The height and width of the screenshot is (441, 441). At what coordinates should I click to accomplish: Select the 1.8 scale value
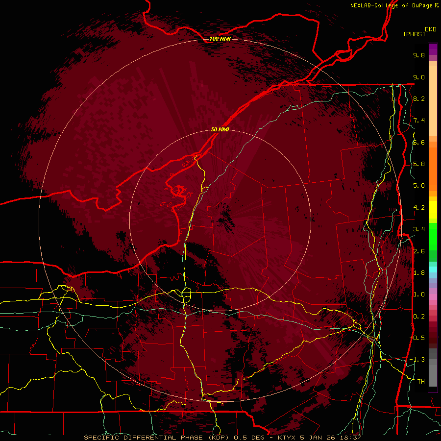(x=419, y=273)
